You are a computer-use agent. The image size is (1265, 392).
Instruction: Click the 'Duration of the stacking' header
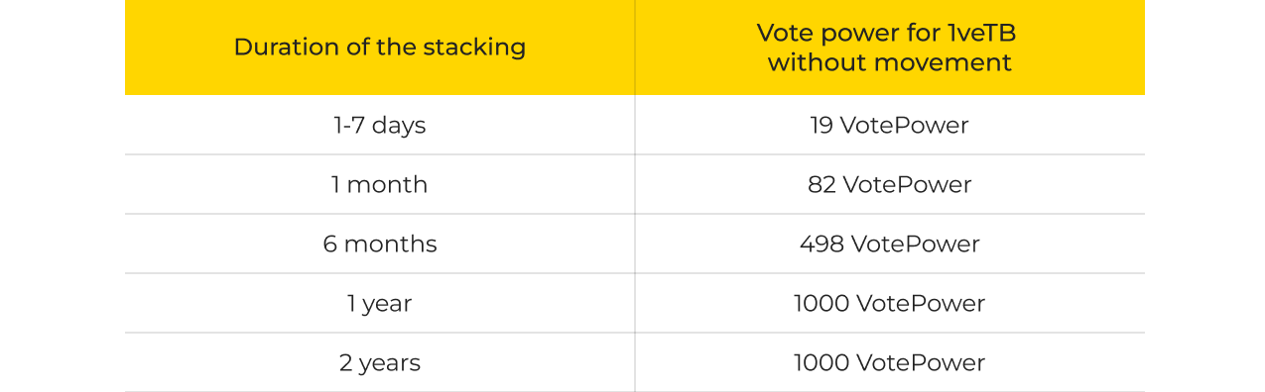[379, 47]
